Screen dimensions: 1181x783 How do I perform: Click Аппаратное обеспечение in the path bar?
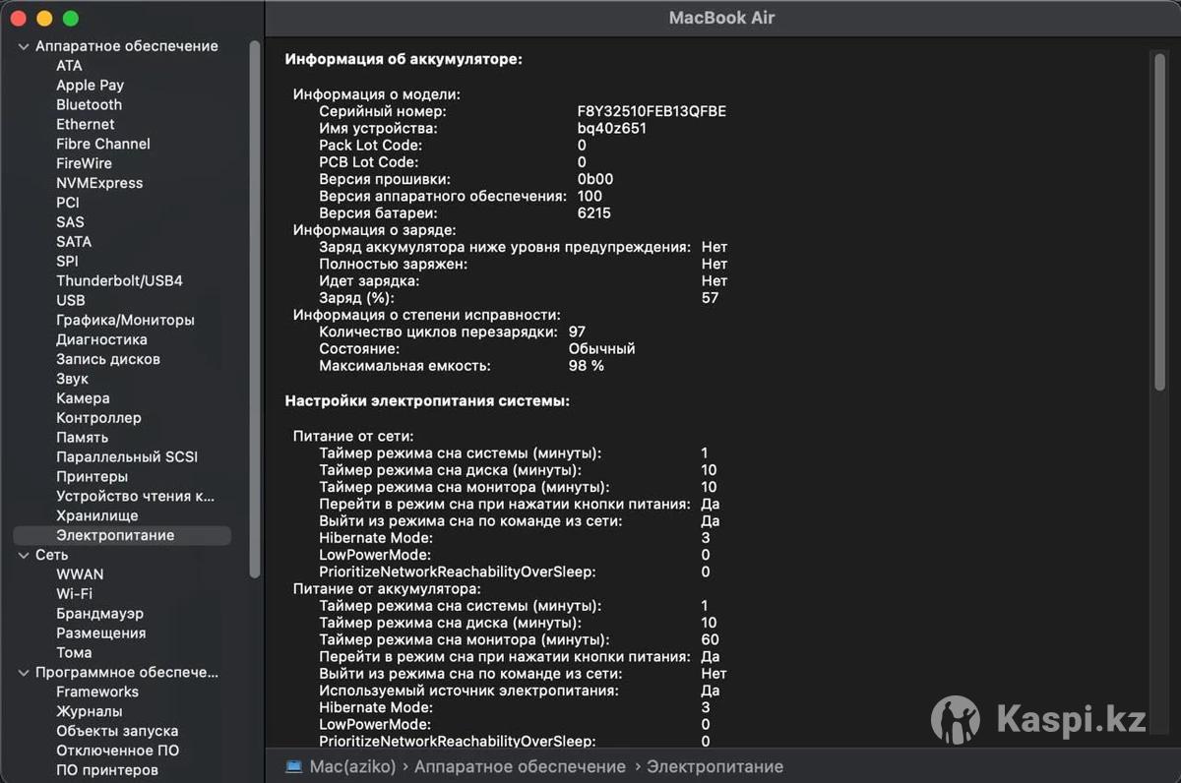tap(520, 766)
